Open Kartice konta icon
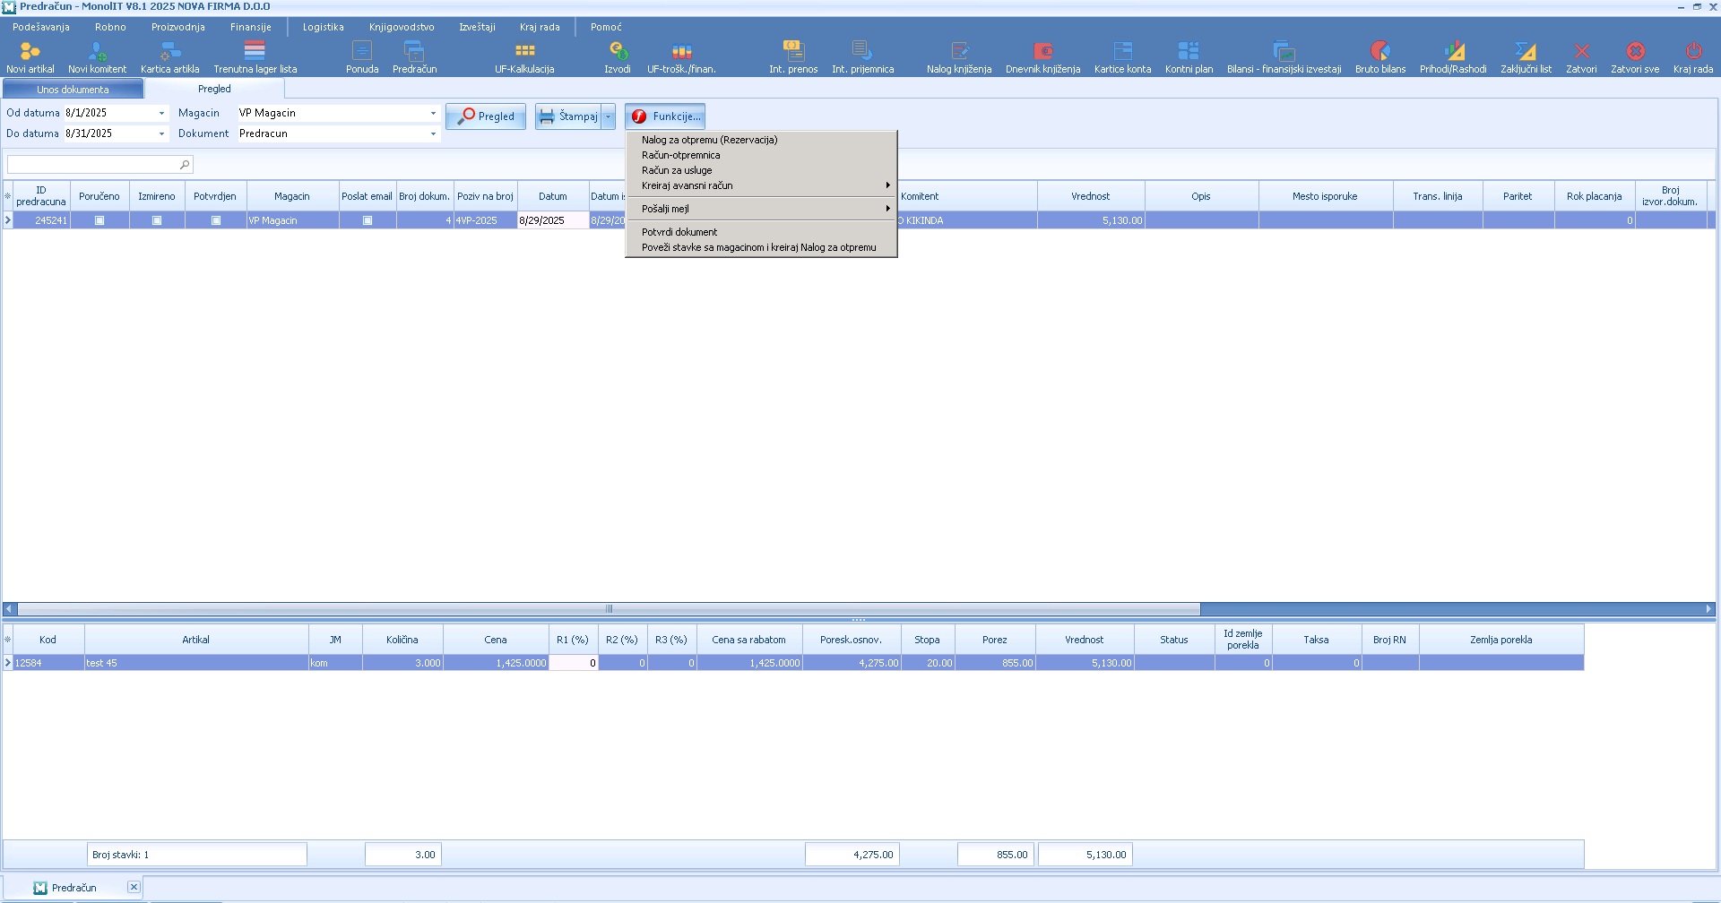1721x903 pixels. point(1122,51)
